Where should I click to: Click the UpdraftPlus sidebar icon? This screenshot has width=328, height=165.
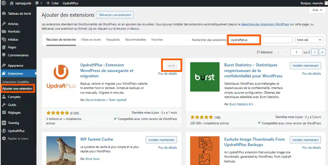pos(4,131)
